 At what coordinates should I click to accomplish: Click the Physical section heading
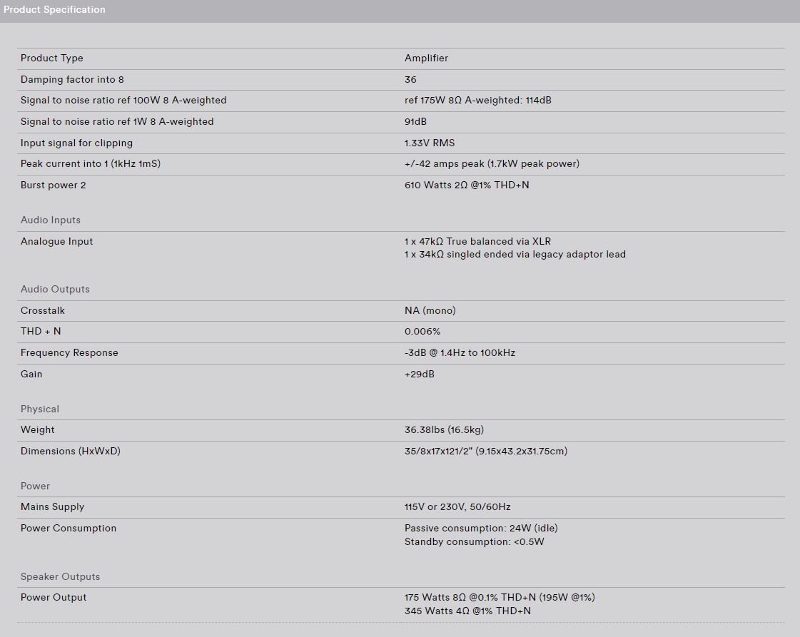click(x=40, y=409)
